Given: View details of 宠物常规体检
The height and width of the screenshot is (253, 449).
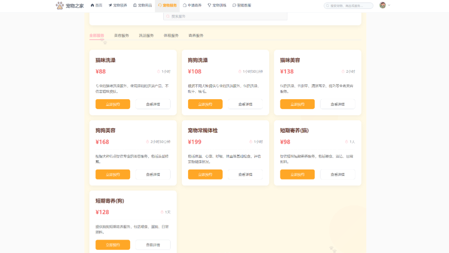Looking at the screenshot, I should pos(245,174).
